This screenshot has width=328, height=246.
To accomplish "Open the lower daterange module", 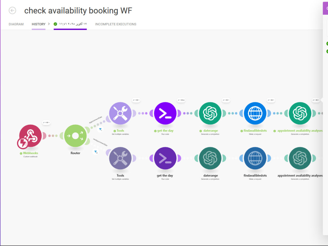I will coord(210,158).
